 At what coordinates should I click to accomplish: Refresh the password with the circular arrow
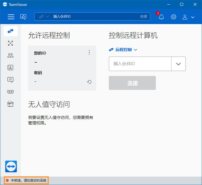coord(89,82)
